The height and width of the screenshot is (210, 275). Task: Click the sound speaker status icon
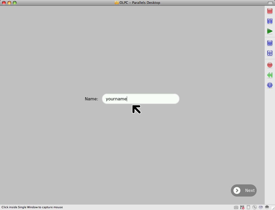pyautogui.click(x=267, y=207)
